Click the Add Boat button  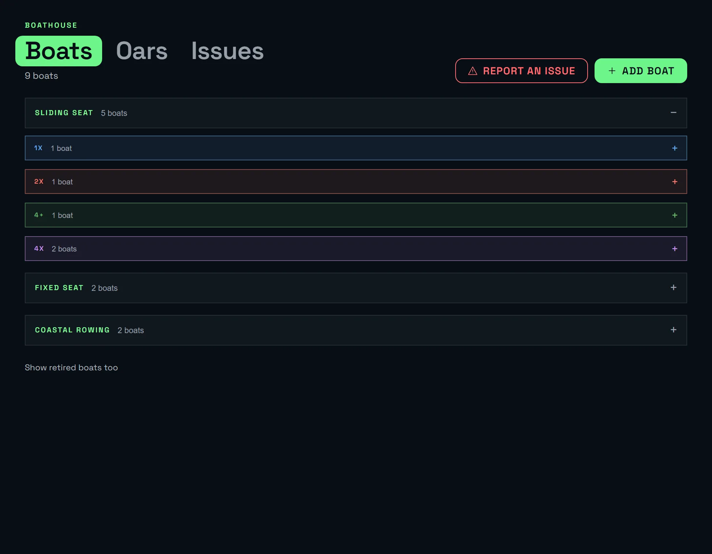pyautogui.click(x=641, y=71)
